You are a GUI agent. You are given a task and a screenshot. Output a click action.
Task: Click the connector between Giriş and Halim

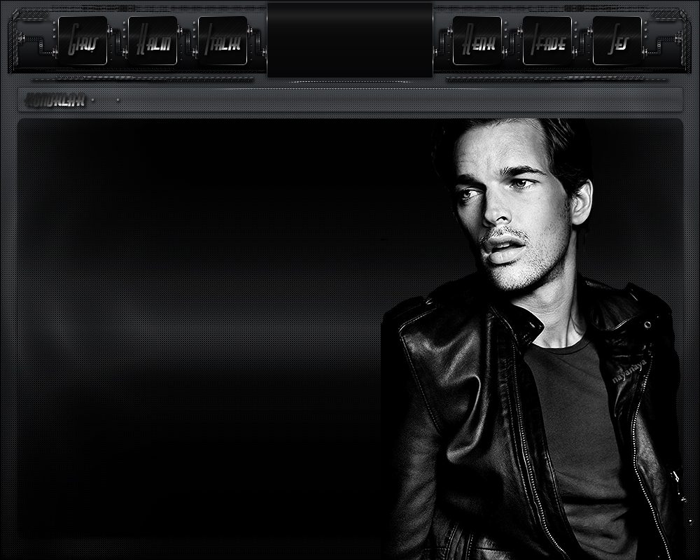coord(118,41)
